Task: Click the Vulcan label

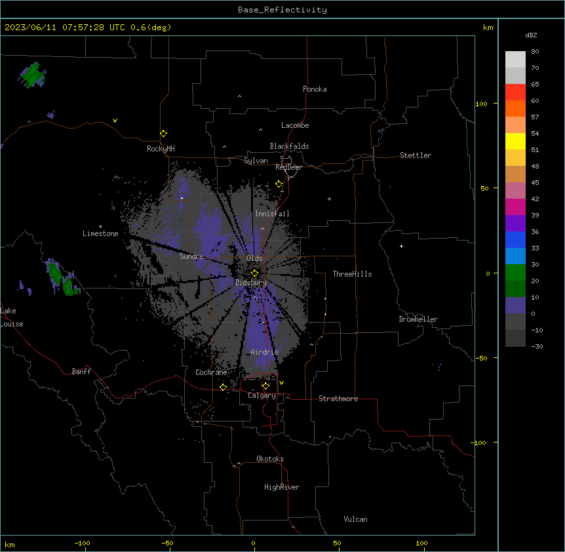Action: tap(355, 519)
